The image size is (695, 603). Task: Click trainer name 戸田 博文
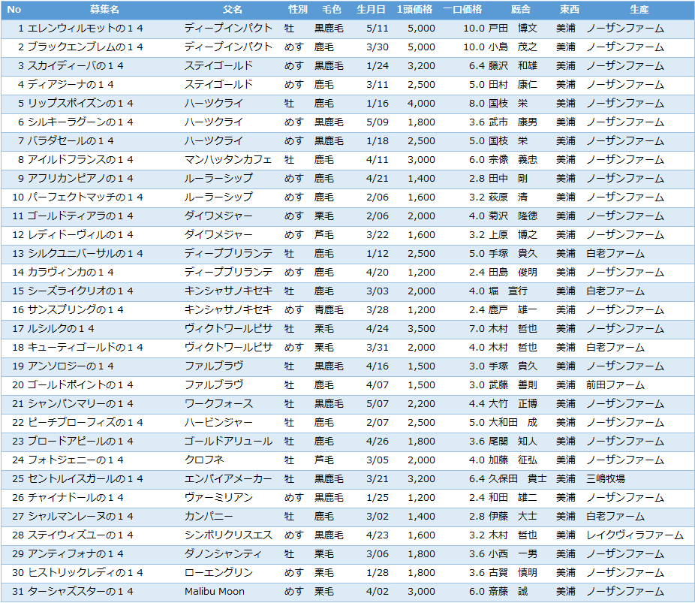[513, 29]
